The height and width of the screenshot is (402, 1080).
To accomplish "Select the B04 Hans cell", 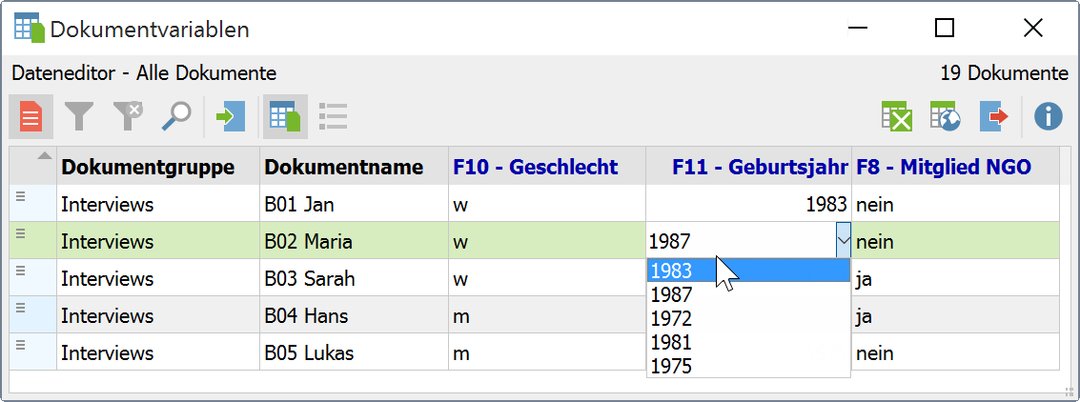I will point(354,315).
